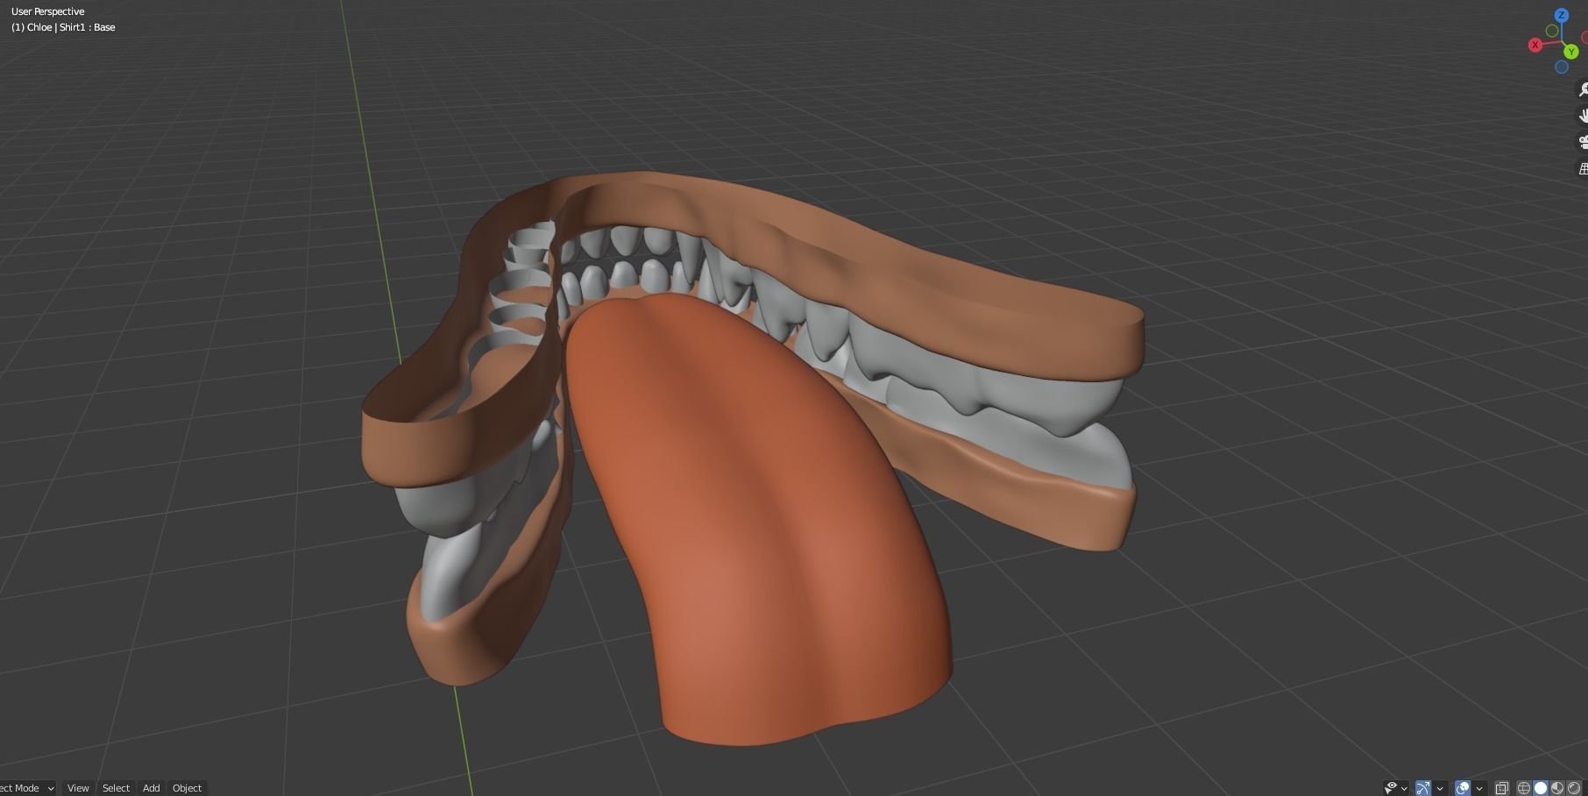Switch to Solid viewport shading

(1541, 788)
